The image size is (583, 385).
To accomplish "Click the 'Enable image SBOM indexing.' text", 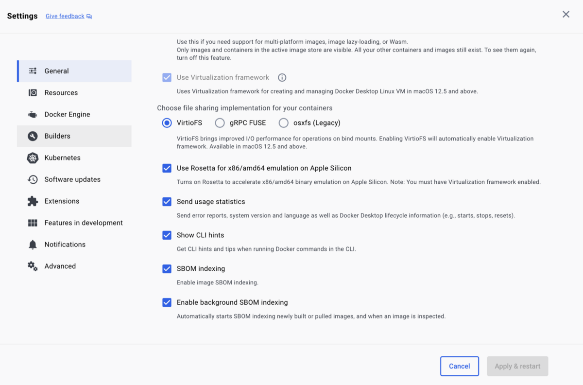I will [x=218, y=282].
